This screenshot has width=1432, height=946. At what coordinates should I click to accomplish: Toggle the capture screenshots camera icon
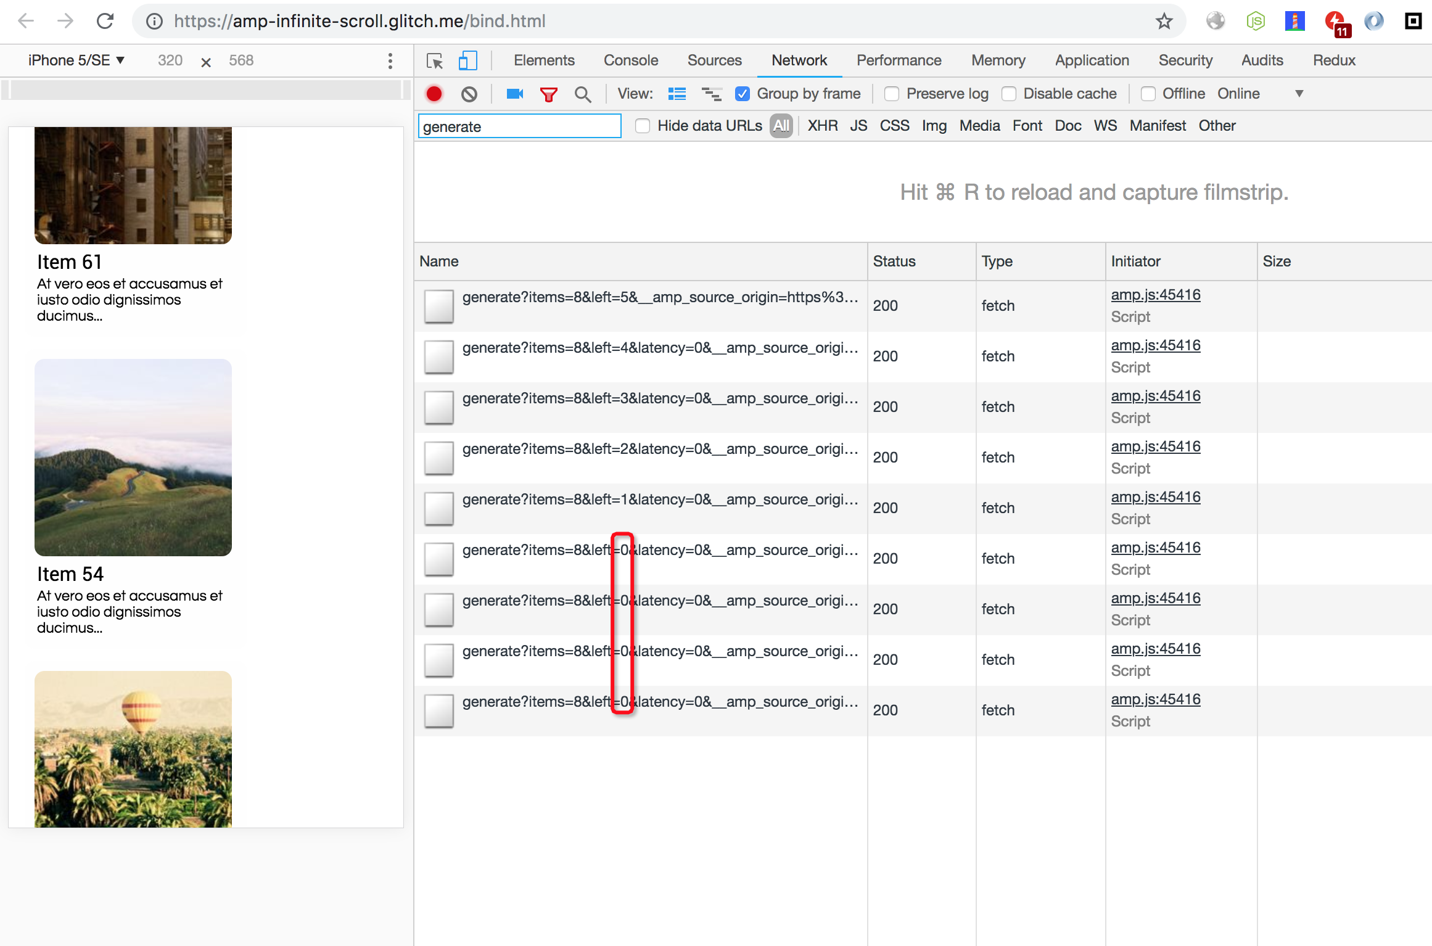[514, 94]
